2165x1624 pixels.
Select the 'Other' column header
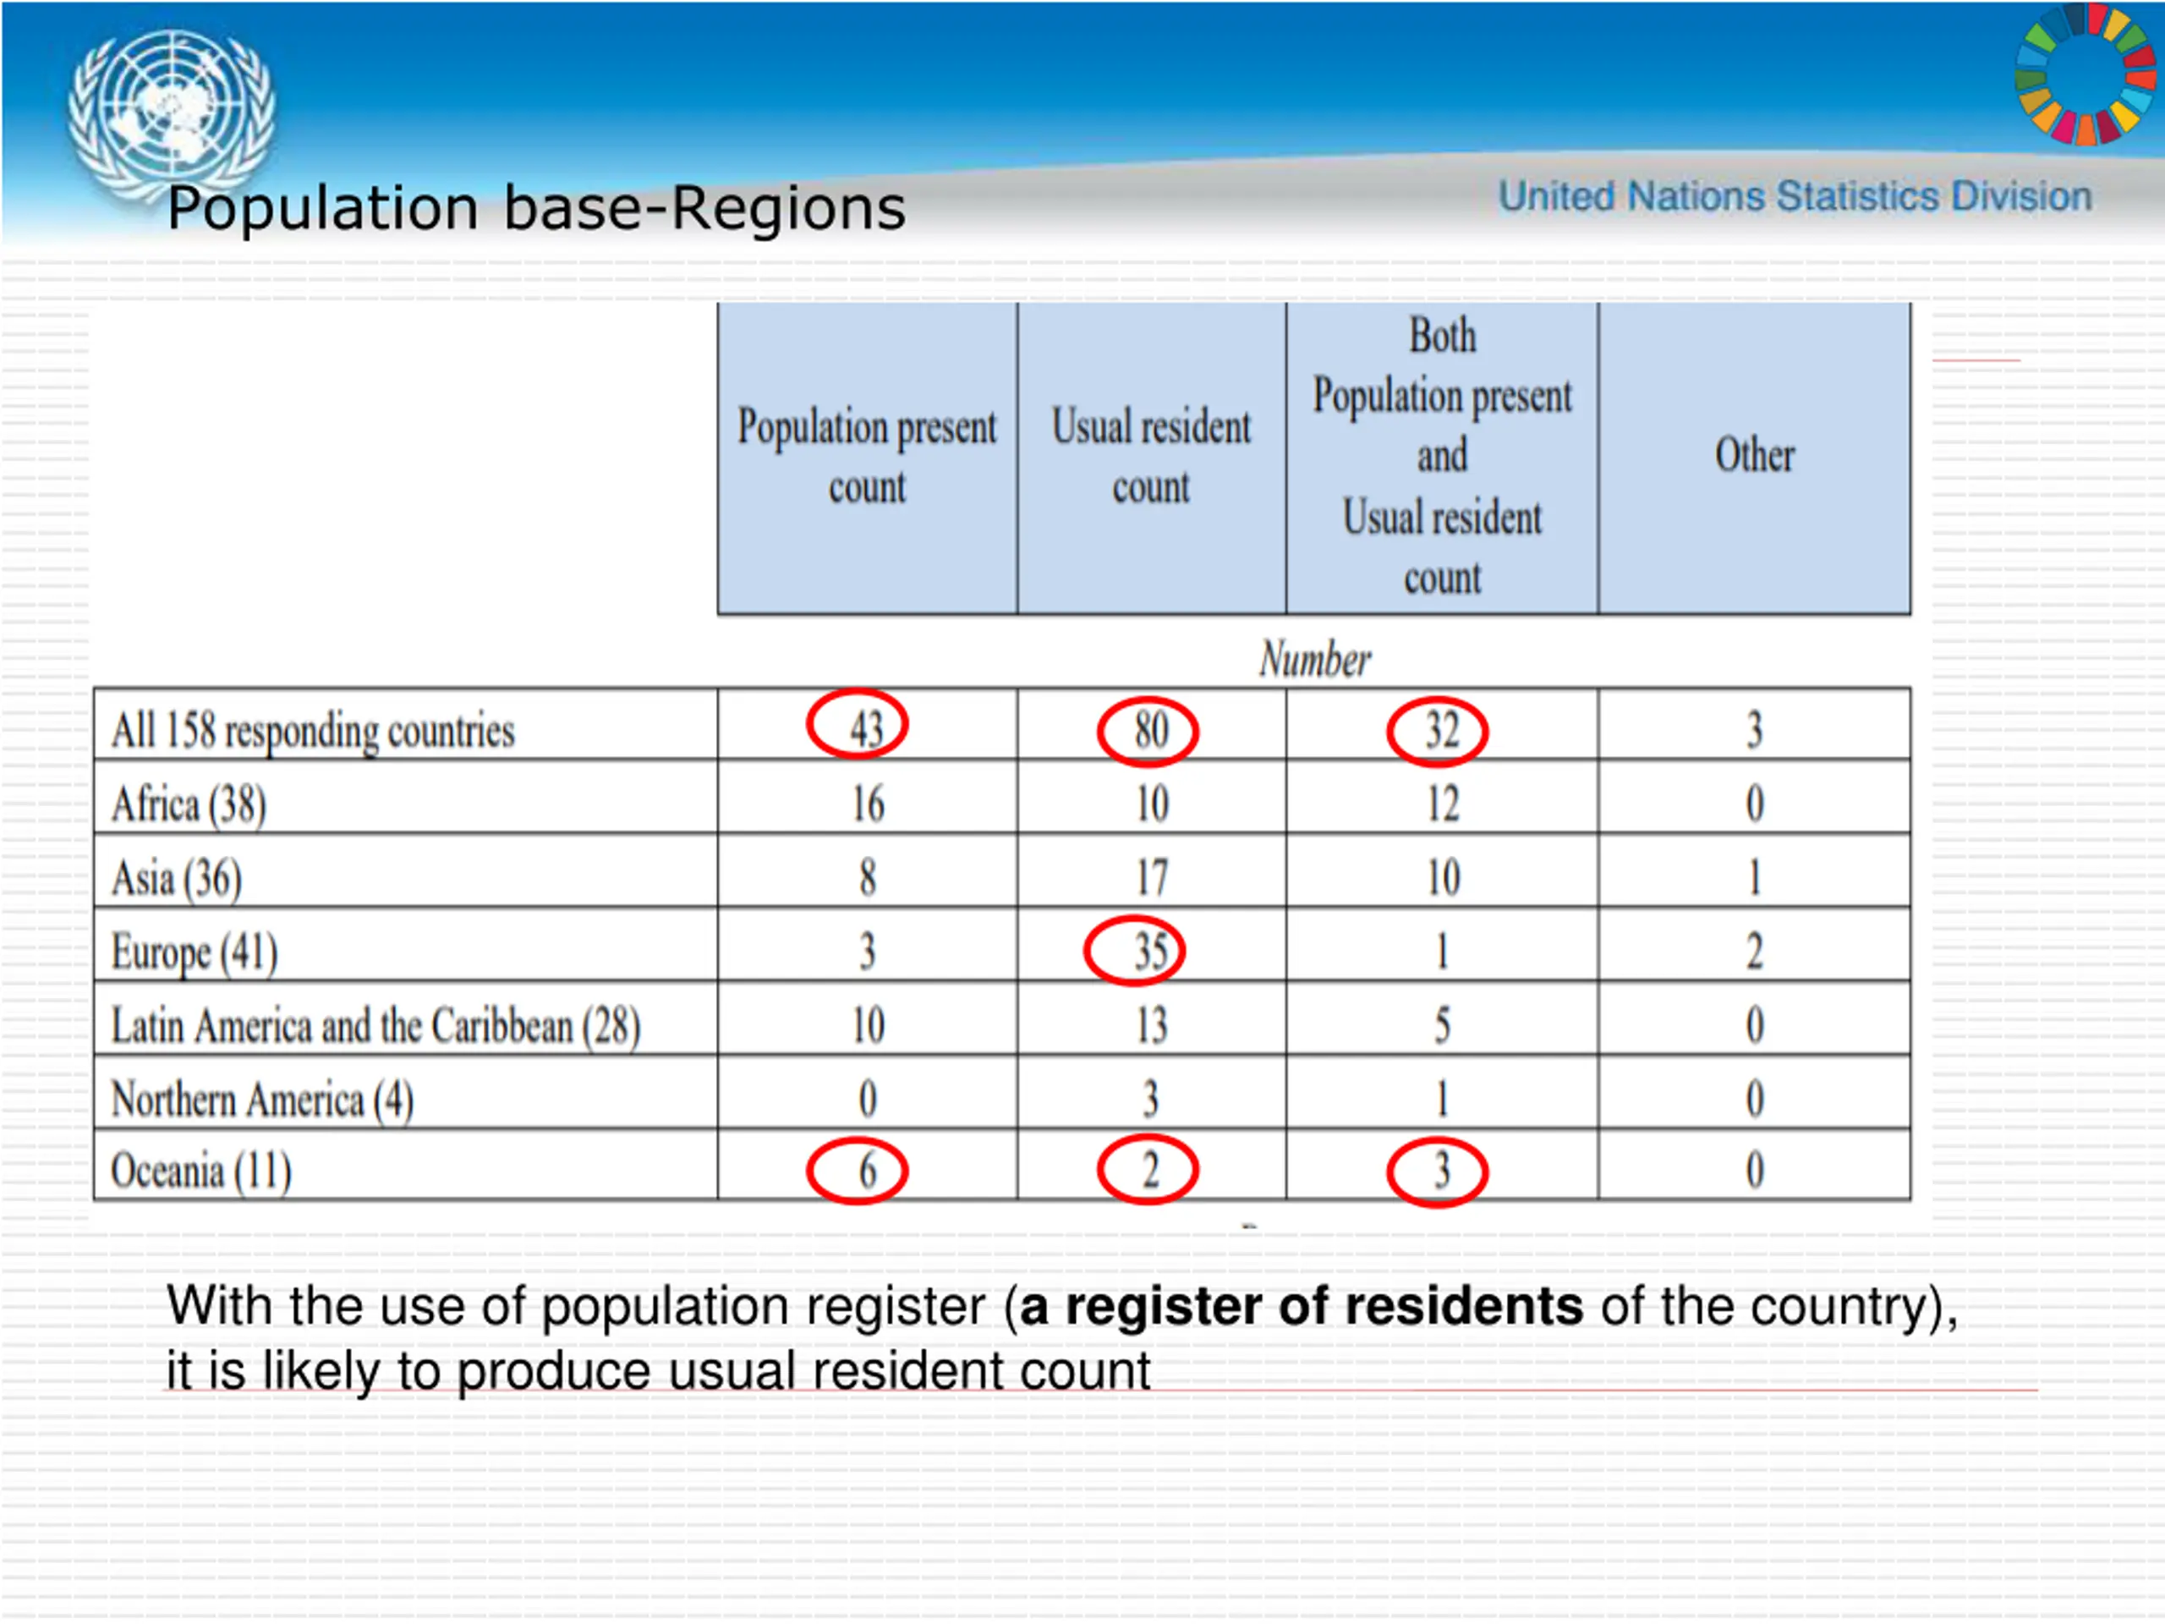(x=1754, y=457)
